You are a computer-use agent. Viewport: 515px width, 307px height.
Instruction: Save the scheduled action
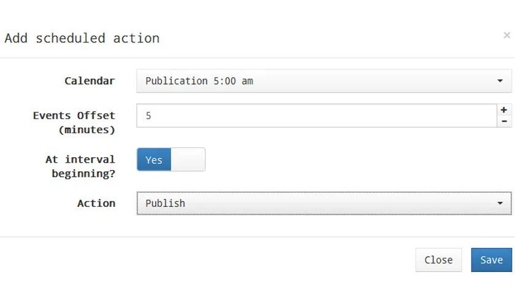pos(491,260)
